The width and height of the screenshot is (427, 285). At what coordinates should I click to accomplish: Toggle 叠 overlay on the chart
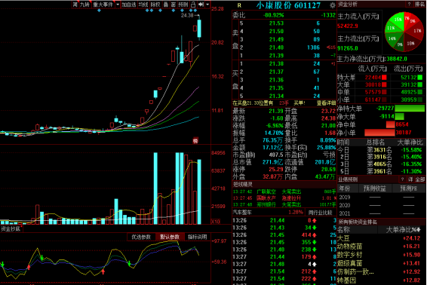(166, 5)
